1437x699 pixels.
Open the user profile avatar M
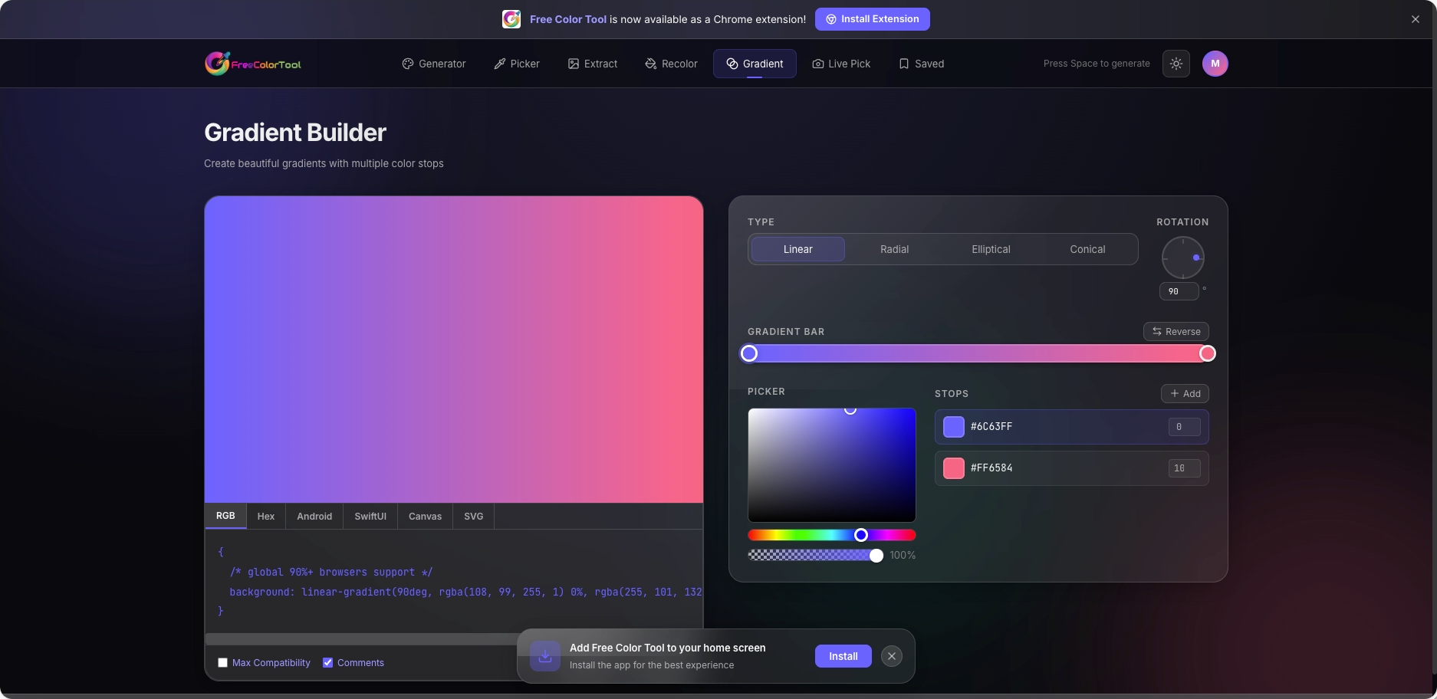(1215, 64)
